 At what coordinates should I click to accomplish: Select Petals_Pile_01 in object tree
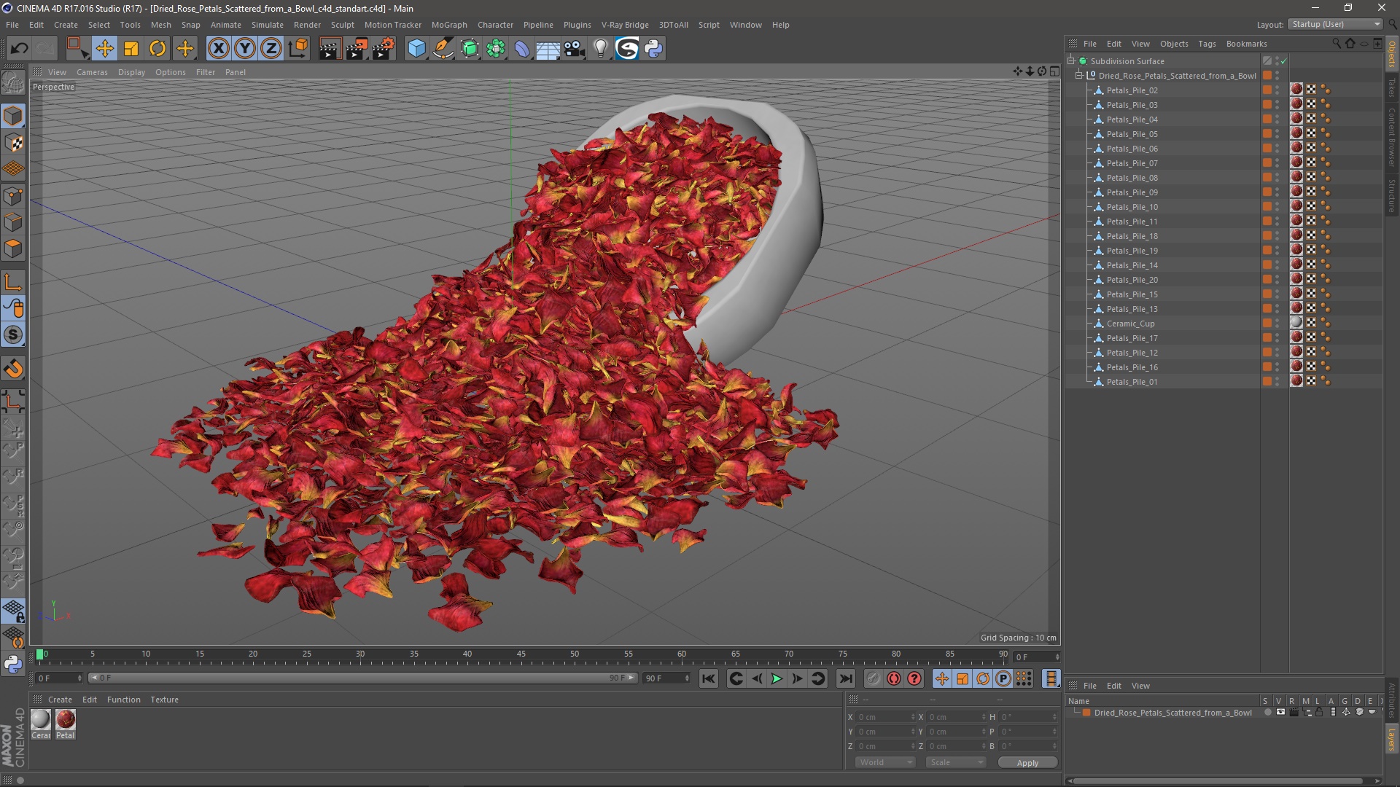pos(1132,382)
